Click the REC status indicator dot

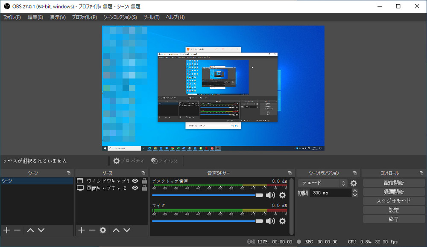click(x=299, y=241)
